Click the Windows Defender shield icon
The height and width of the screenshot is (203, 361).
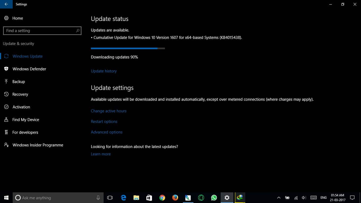coord(6,69)
